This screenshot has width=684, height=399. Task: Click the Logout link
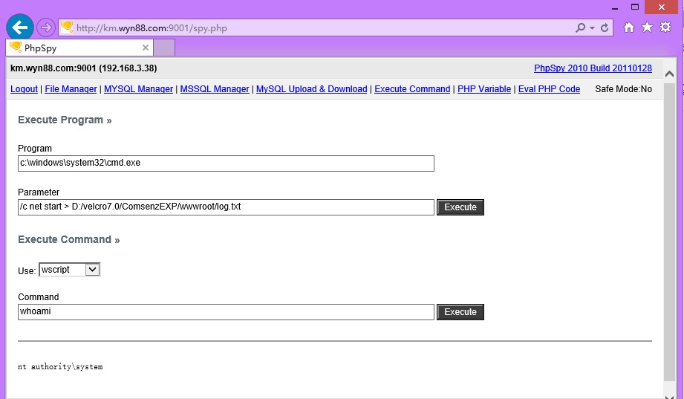(x=24, y=89)
